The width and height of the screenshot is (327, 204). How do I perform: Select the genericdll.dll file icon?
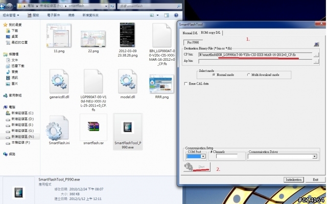tap(59, 81)
